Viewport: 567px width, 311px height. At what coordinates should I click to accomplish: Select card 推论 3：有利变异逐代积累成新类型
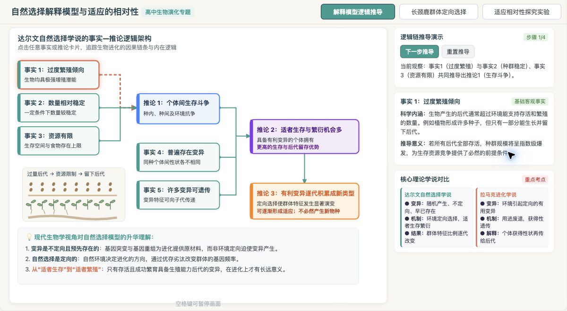[304, 201]
